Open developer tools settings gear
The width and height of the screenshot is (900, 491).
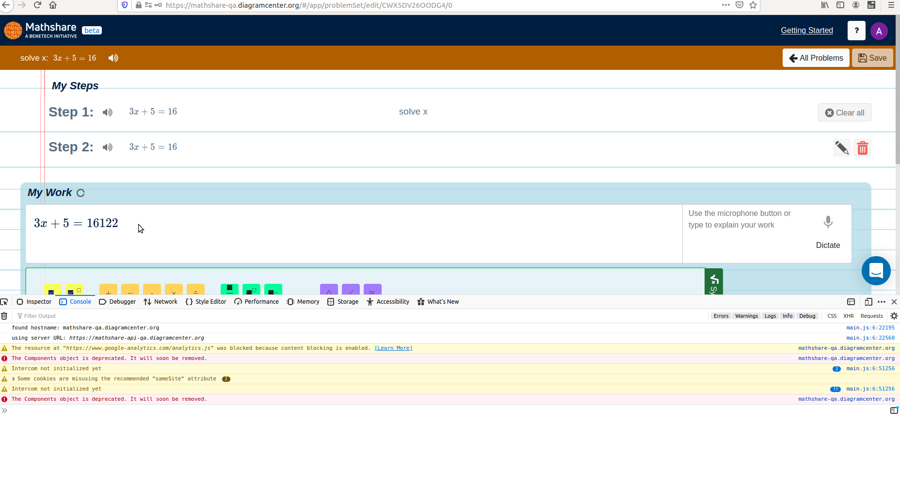(894, 316)
